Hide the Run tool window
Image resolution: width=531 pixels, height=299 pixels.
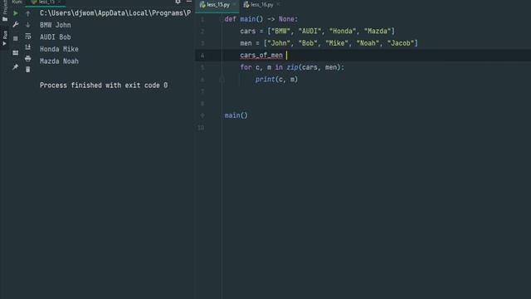click(189, 2)
